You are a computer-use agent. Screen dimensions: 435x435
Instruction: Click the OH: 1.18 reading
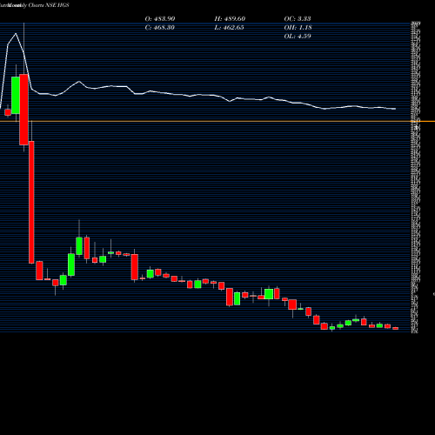298,28
